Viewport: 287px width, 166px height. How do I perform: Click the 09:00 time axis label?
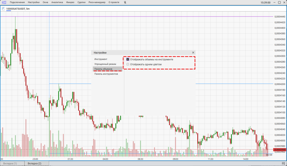pos(175,159)
